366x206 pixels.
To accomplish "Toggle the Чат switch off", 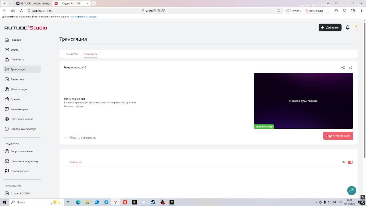I will [350, 162].
